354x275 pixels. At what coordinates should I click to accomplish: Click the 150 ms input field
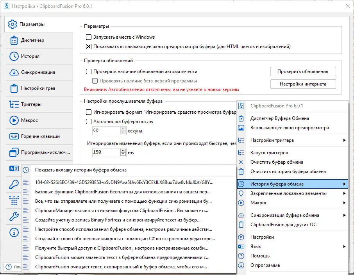(106, 152)
